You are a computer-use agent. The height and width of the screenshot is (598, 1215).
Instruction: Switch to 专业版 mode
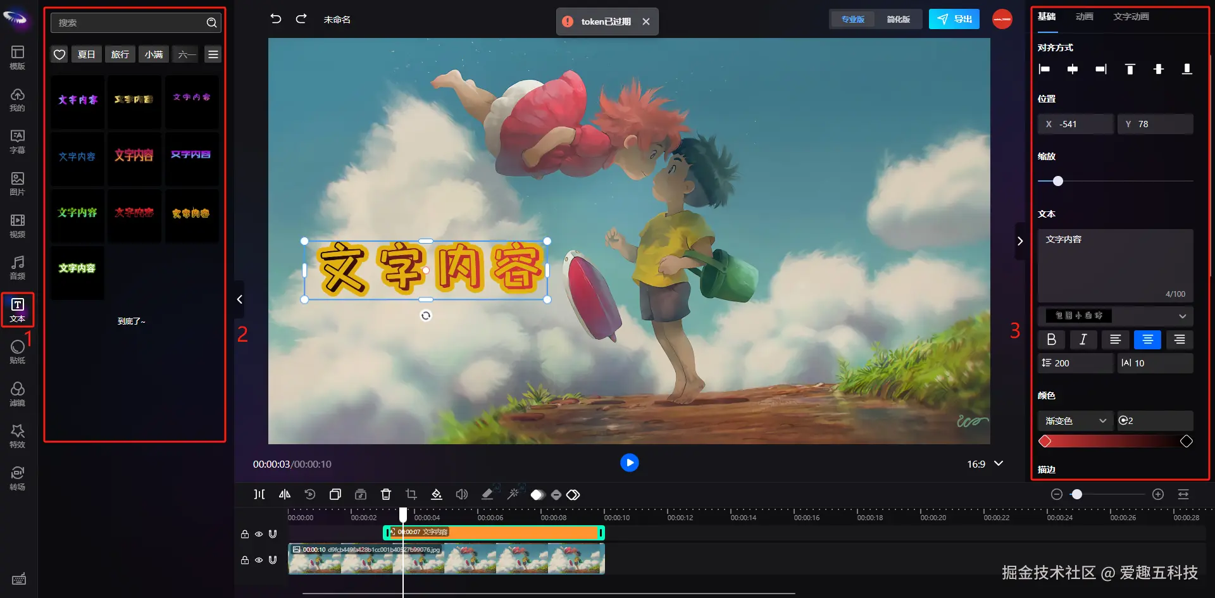click(x=852, y=20)
